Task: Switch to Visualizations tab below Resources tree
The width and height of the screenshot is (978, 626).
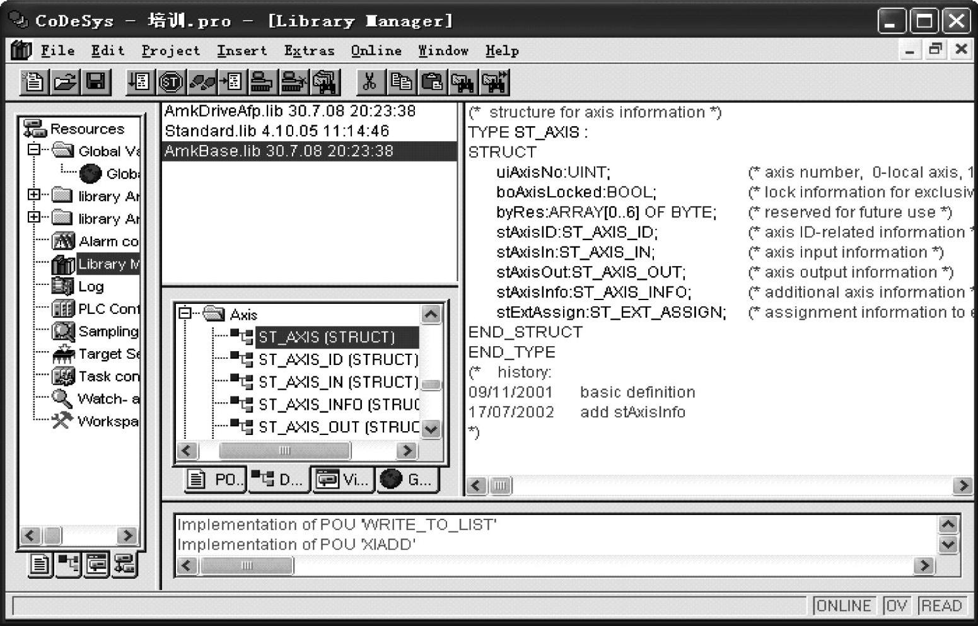Action: (x=96, y=564)
